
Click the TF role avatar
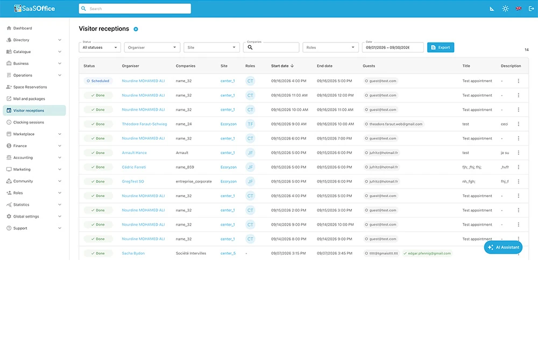(250, 124)
